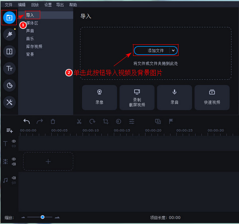This screenshot has height=224, width=239.
Task: Open the Stickers panel icon
Action: tap(9, 85)
